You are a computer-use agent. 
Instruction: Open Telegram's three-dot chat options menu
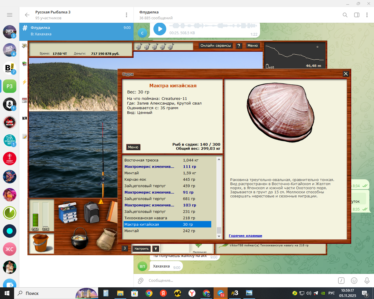click(367, 15)
